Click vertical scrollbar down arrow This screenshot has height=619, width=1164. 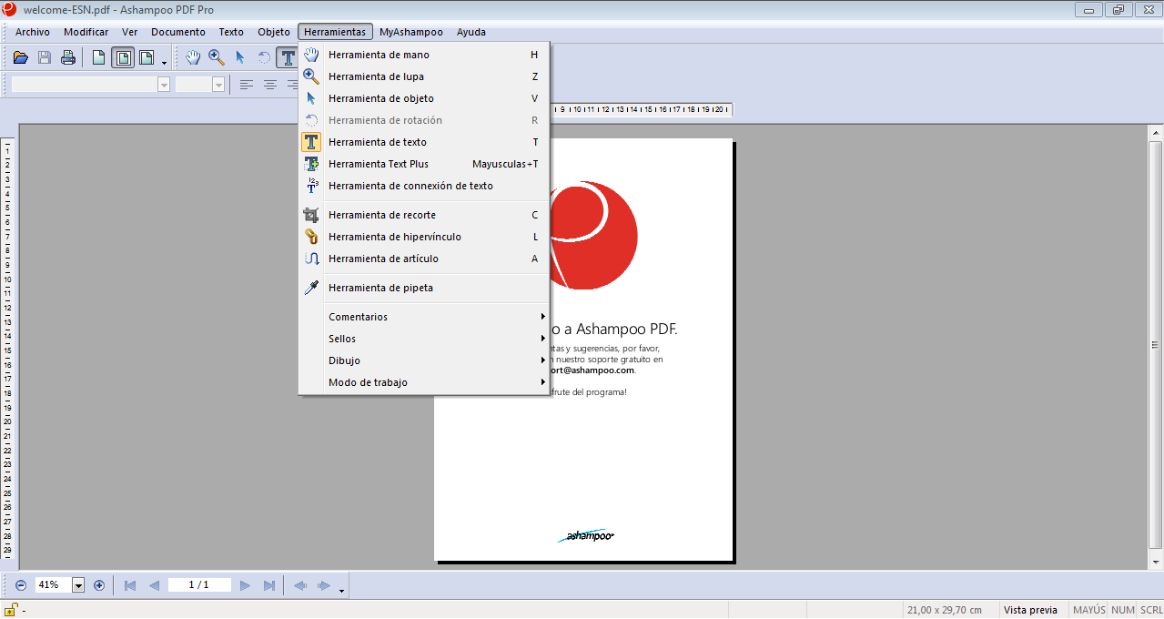(x=1155, y=563)
